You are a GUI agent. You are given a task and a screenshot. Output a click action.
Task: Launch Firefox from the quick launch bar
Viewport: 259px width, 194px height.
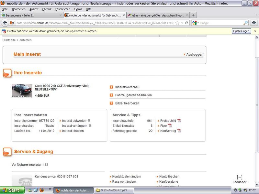pyautogui.click(x=42, y=190)
